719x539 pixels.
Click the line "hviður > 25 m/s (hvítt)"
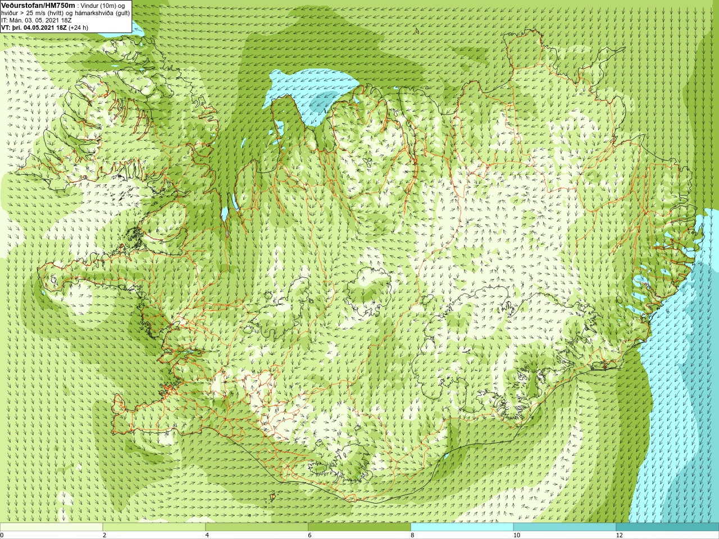coord(34,13)
